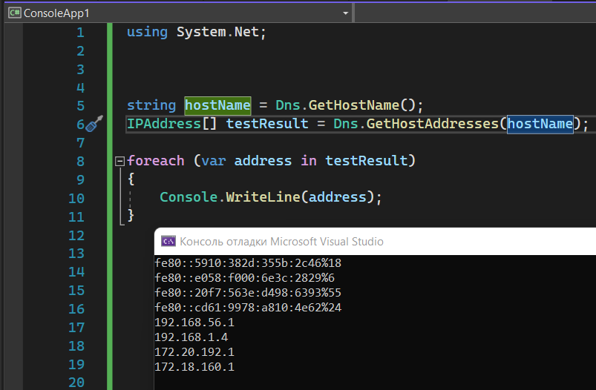Screen dimensions: 596x390
Task: Click the 'in' keyword on line 8
Action: pyautogui.click(x=309, y=161)
